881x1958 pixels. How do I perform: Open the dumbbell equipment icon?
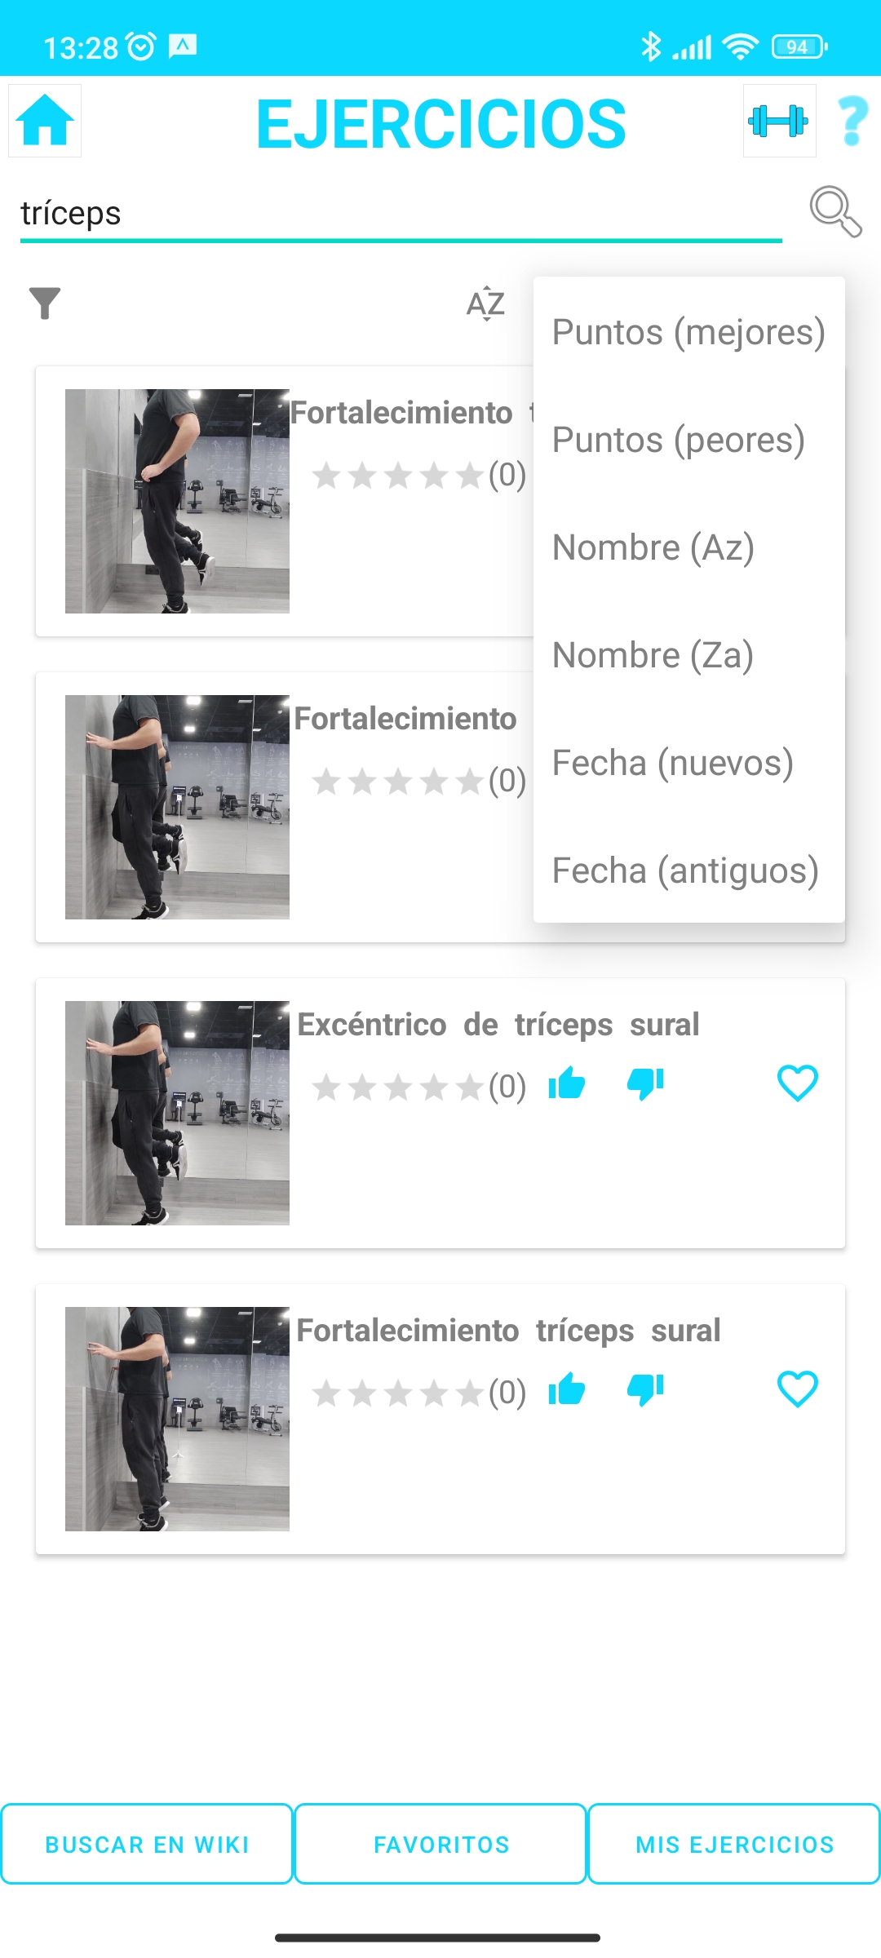tap(779, 121)
